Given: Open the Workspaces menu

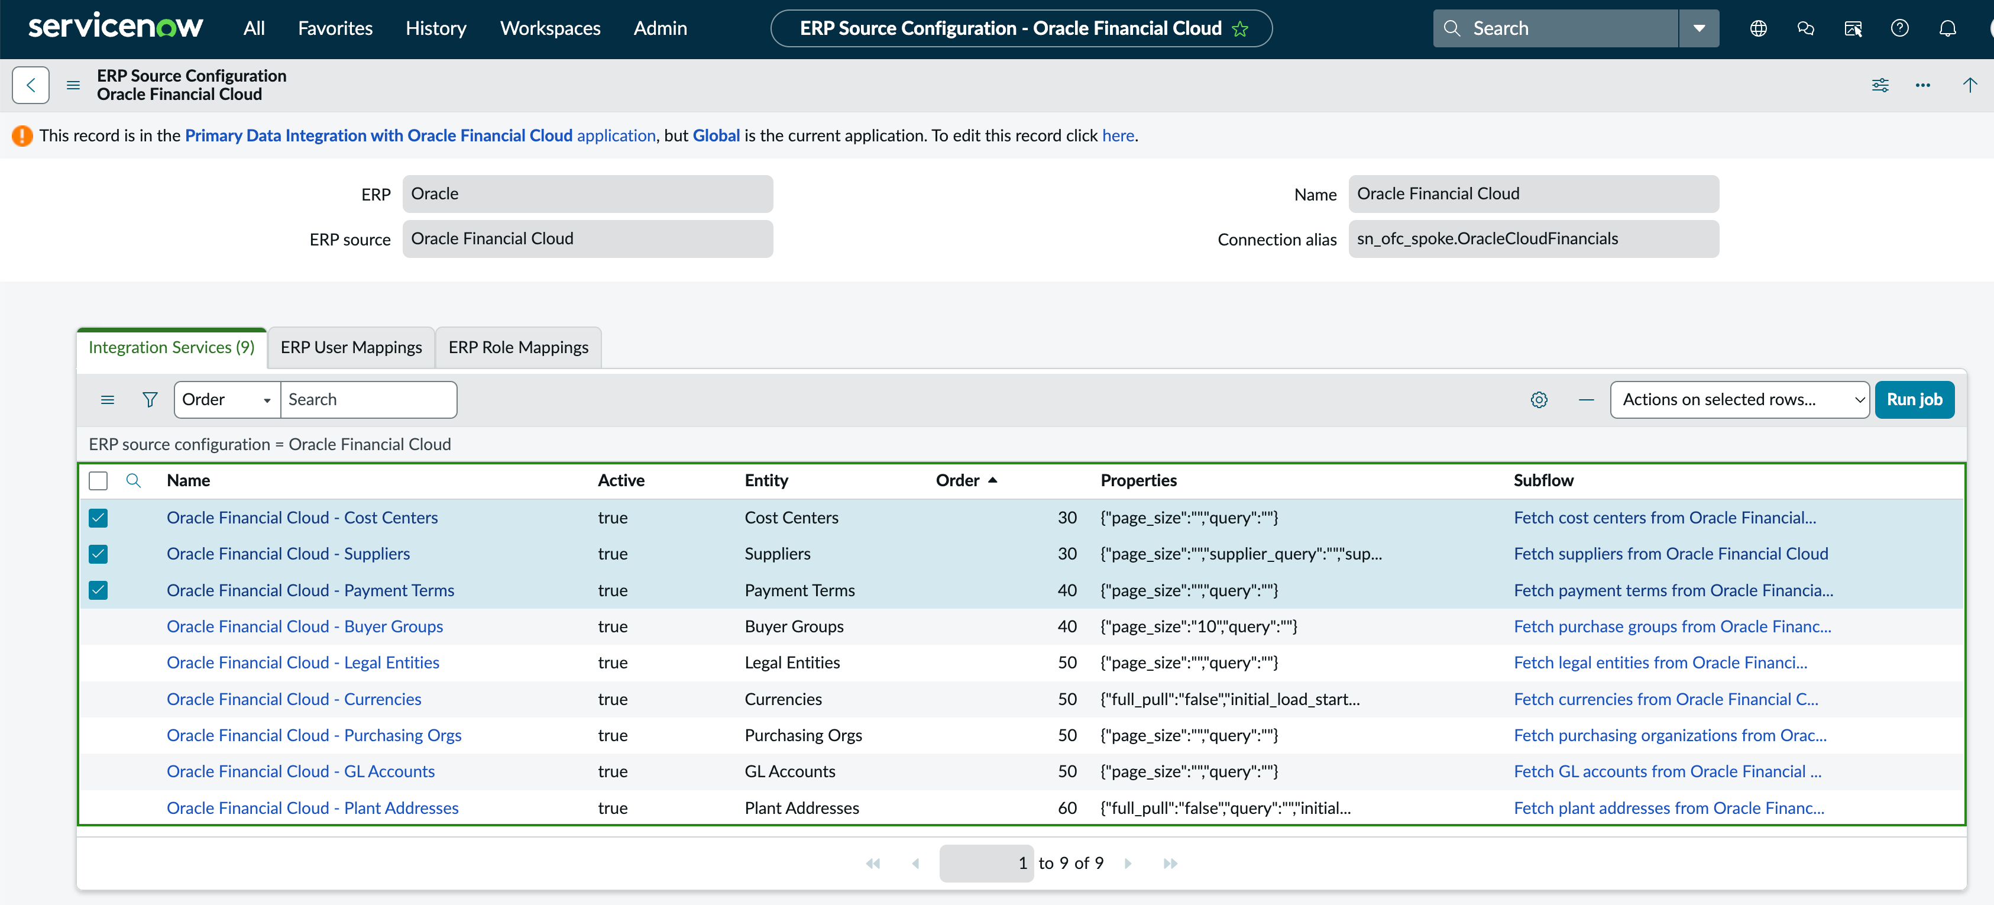Looking at the screenshot, I should point(551,28).
